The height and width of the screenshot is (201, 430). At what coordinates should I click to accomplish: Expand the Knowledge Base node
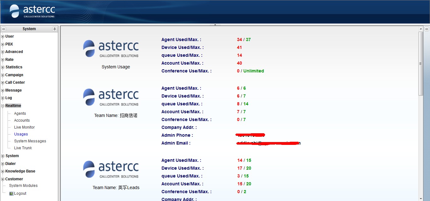pos(3,172)
